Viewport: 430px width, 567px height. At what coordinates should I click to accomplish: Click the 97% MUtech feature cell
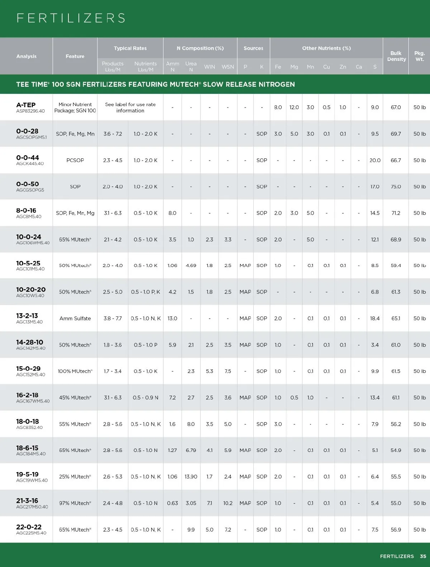(x=75, y=503)
